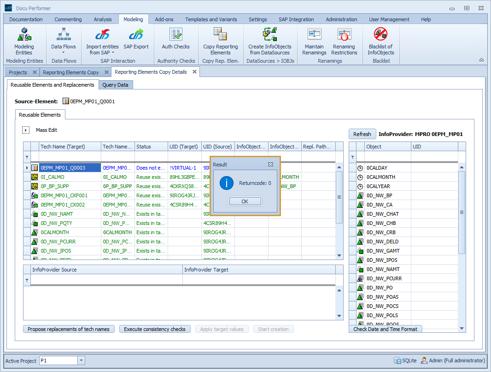Switch to the Analysis ribbon tab

click(x=102, y=19)
